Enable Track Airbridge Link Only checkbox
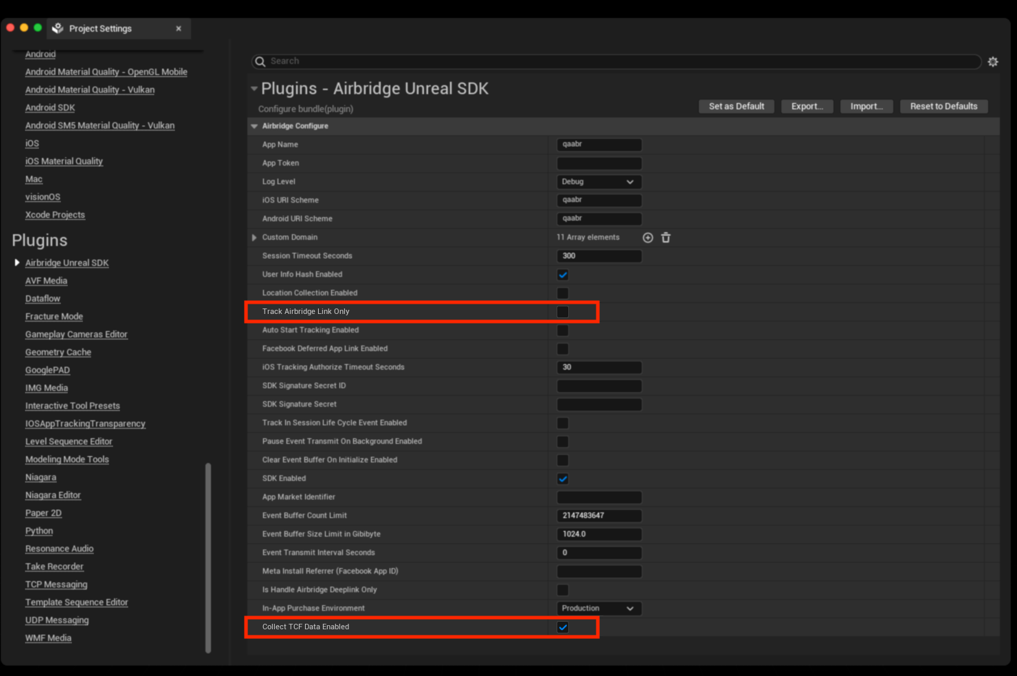This screenshot has height=676, width=1017. tap(563, 312)
